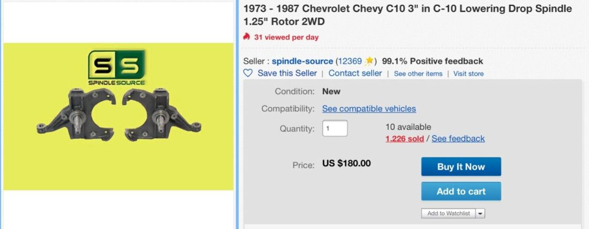Click the red flame viewed-per-day icon

[x=246, y=37]
